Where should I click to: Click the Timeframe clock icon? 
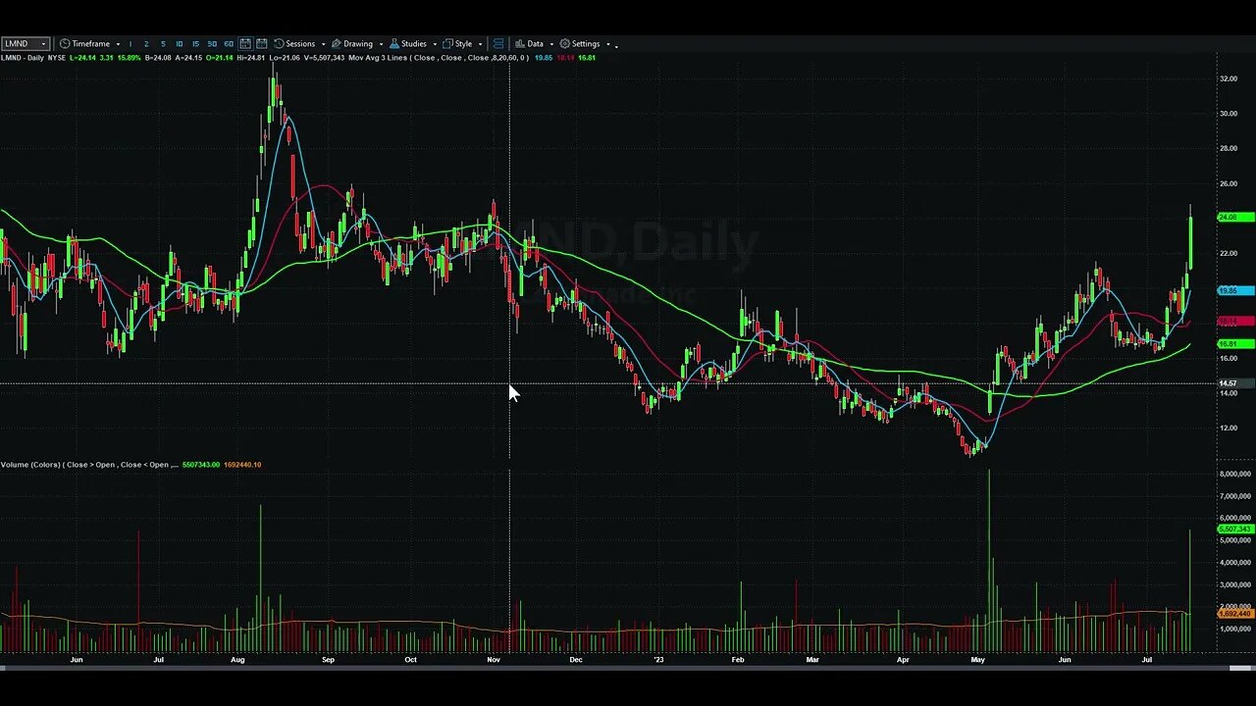click(x=65, y=44)
